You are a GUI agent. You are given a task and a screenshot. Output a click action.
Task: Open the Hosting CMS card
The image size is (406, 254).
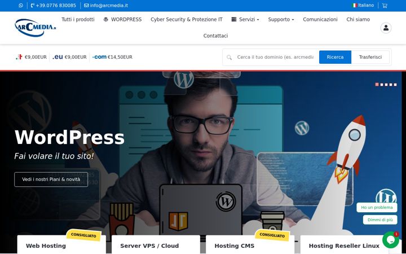coord(250,244)
